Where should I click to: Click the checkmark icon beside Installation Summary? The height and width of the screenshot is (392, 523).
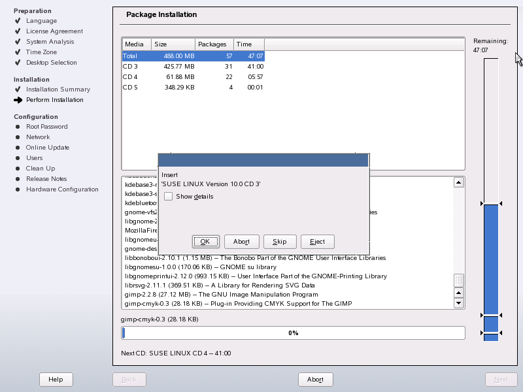pyautogui.click(x=18, y=90)
